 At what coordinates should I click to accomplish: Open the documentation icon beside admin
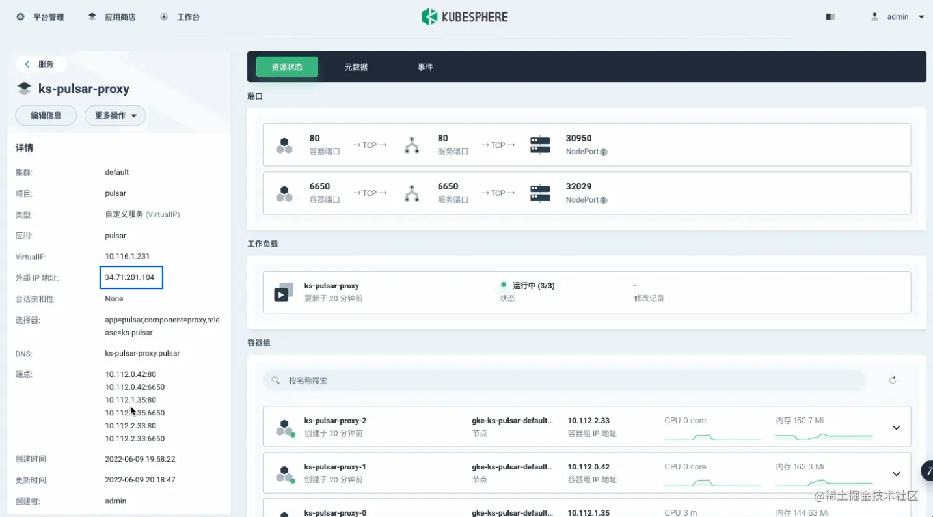830,17
